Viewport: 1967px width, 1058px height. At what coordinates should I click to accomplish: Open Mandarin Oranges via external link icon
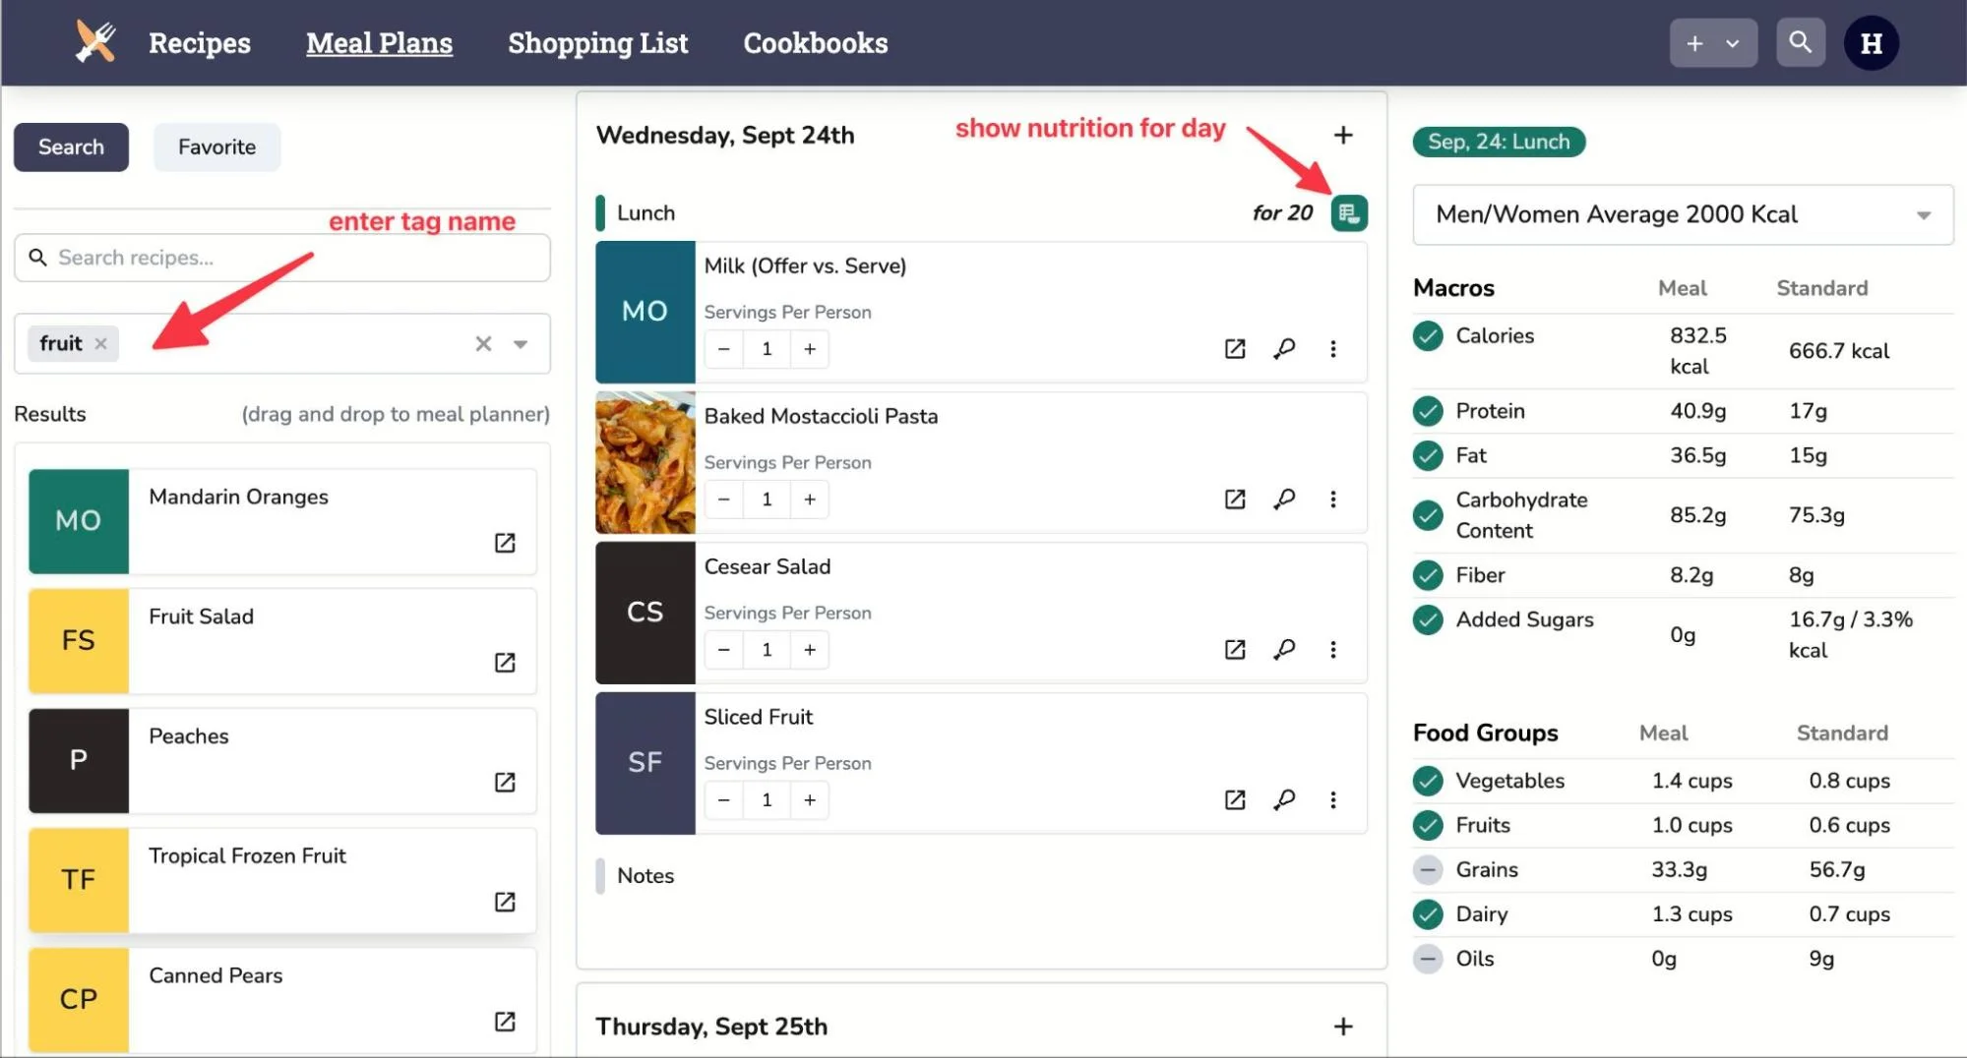coord(505,543)
